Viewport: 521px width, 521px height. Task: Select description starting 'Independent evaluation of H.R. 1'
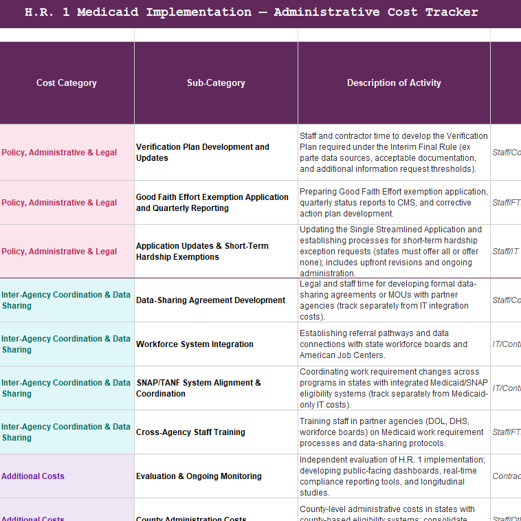pos(394,476)
